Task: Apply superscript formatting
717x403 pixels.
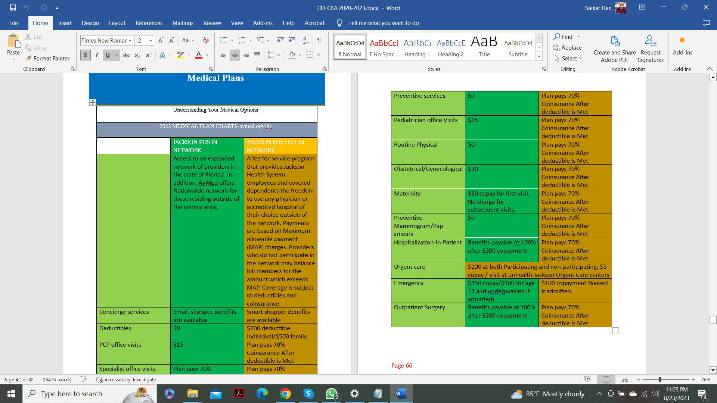Action: tap(148, 55)
